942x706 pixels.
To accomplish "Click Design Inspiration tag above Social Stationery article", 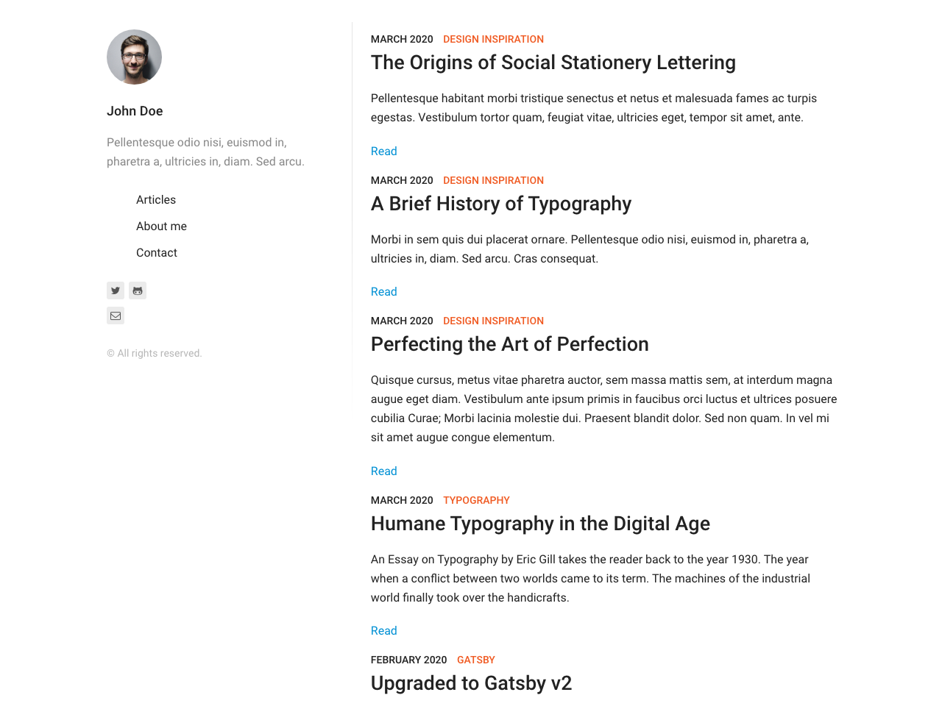I will point(493,39).
